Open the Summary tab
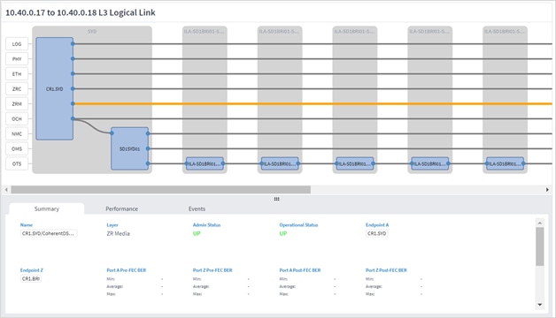This screenshot has width=556, height=318. coord(46,208)
